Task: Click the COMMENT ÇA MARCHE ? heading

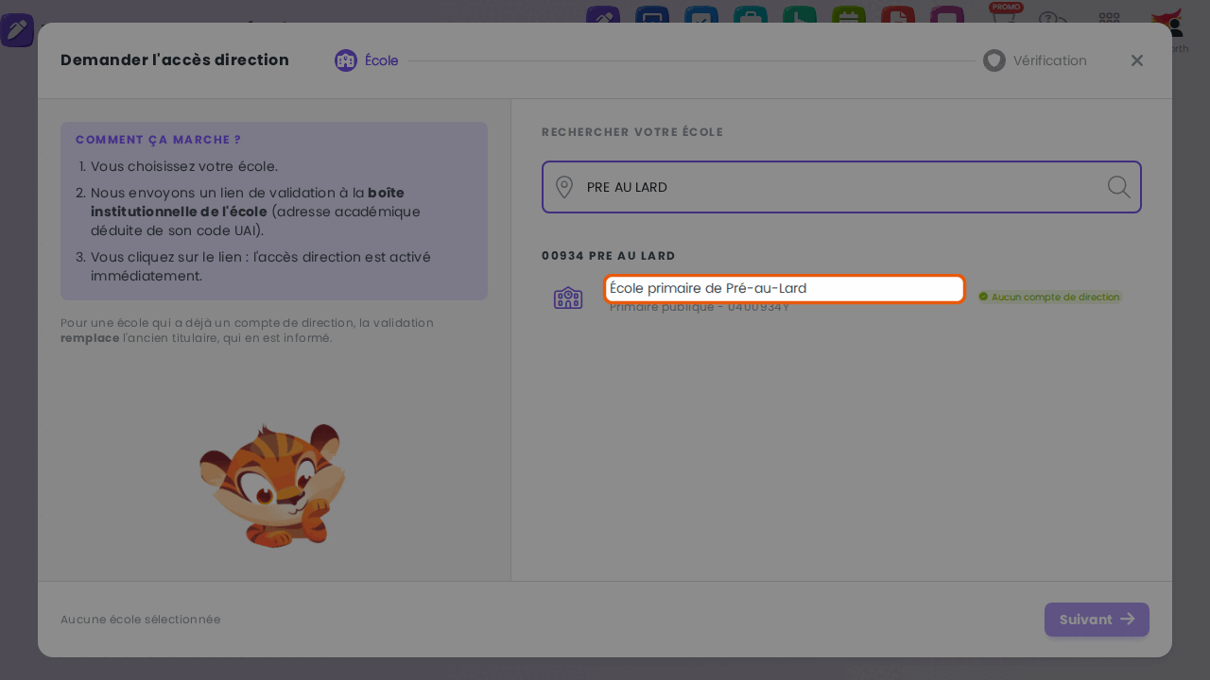Action: pos(159,140)
